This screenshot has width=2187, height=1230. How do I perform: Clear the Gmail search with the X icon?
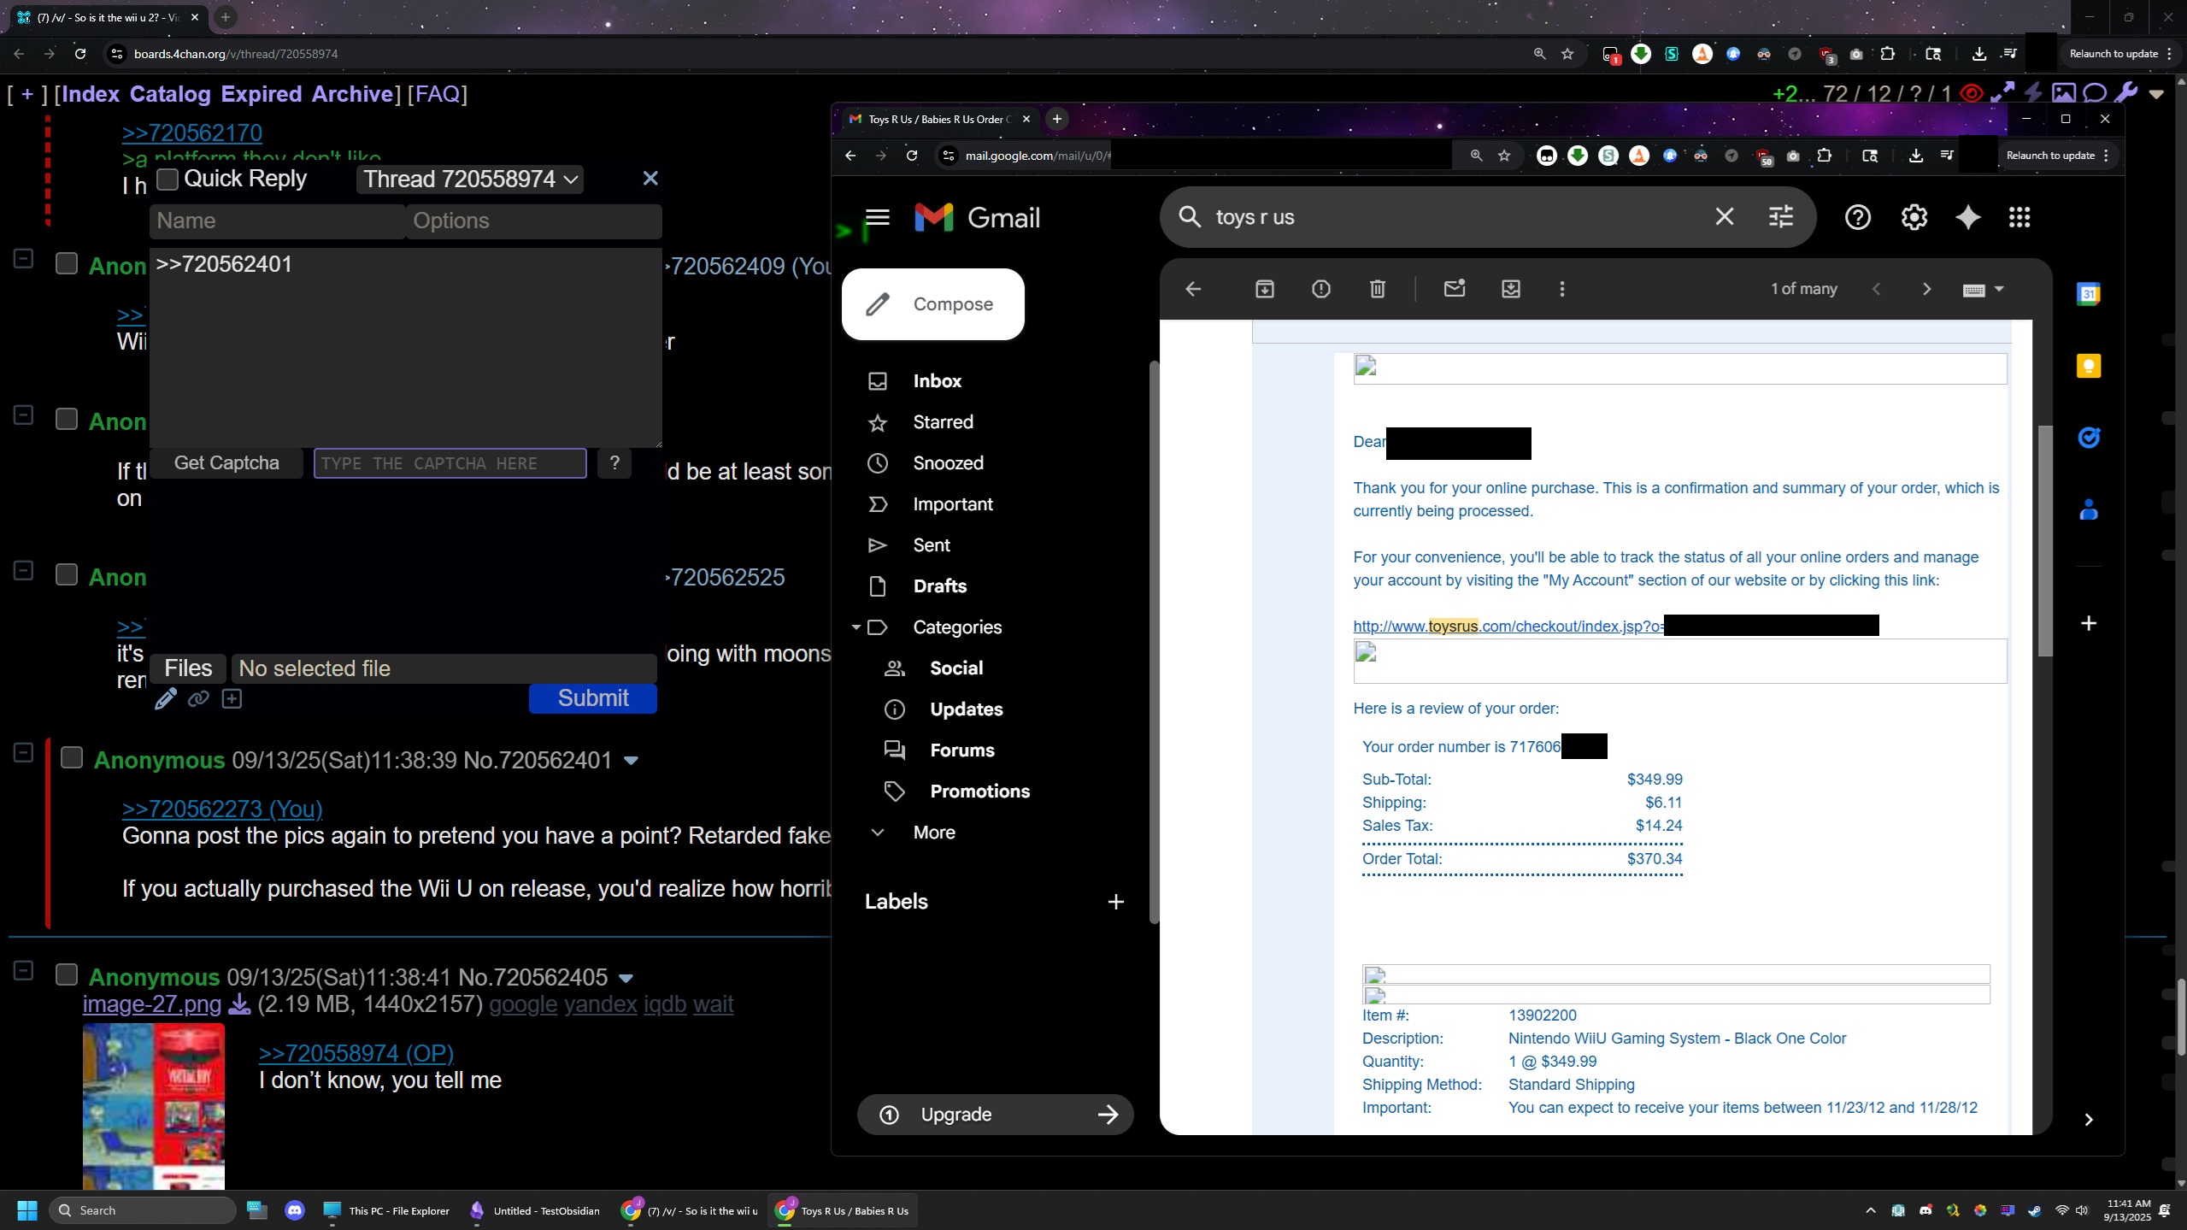(x=1725, y=217)
